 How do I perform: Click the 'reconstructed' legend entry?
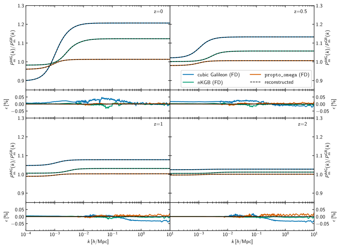coord(279,82)
